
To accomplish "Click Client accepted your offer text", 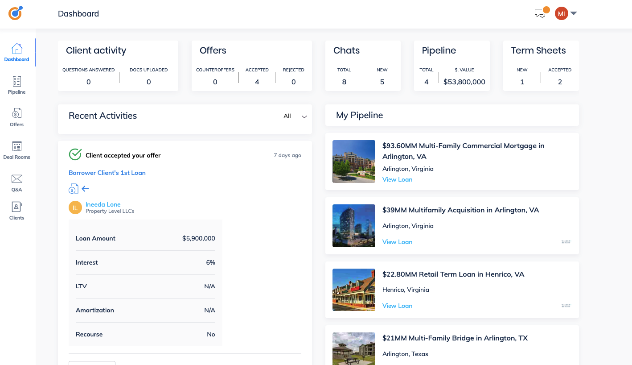I will coord(123,155).
